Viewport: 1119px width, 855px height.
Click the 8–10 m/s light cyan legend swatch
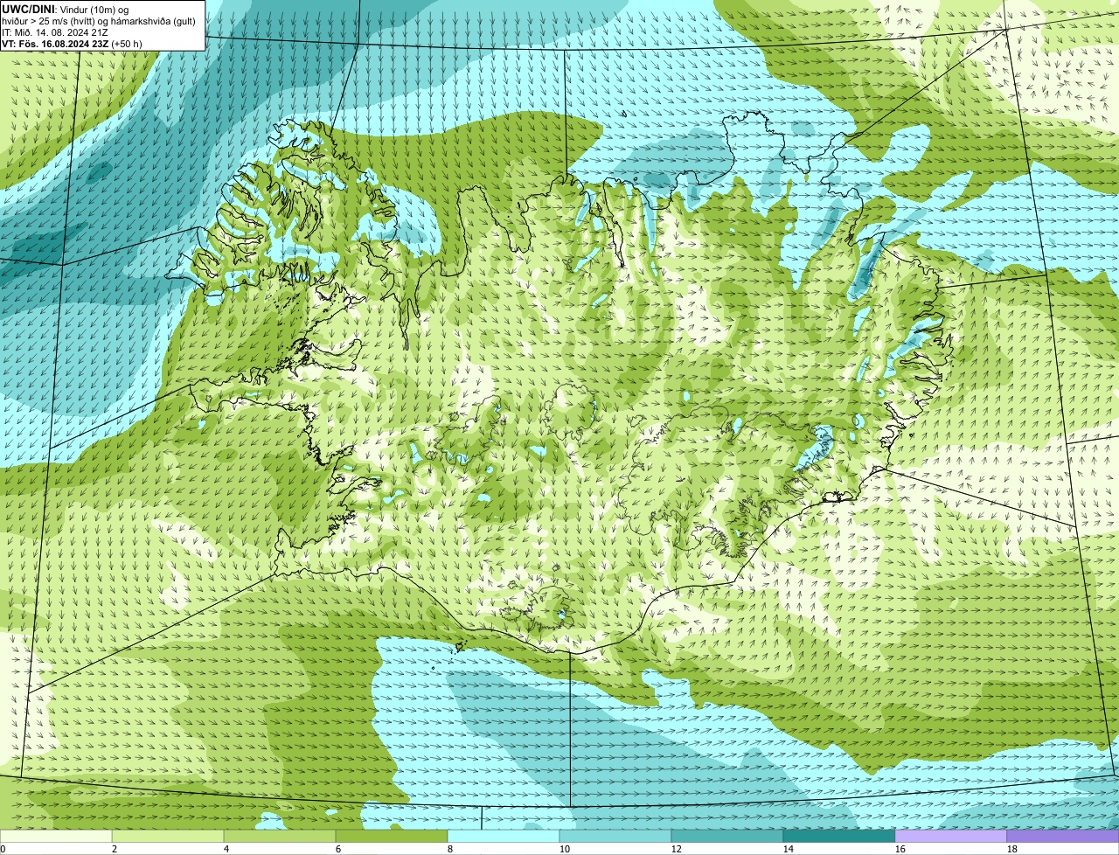pos(504,837)
